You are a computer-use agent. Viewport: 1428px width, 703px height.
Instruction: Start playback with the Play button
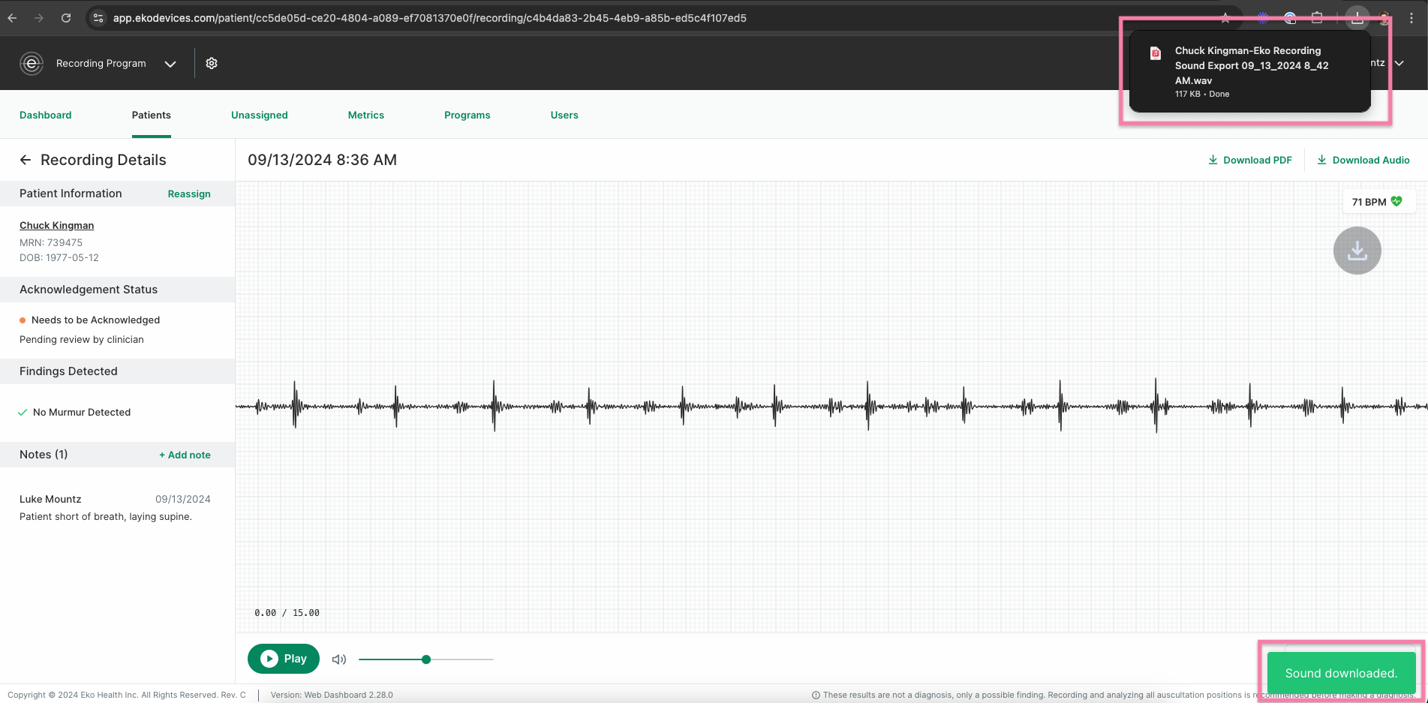284,659
